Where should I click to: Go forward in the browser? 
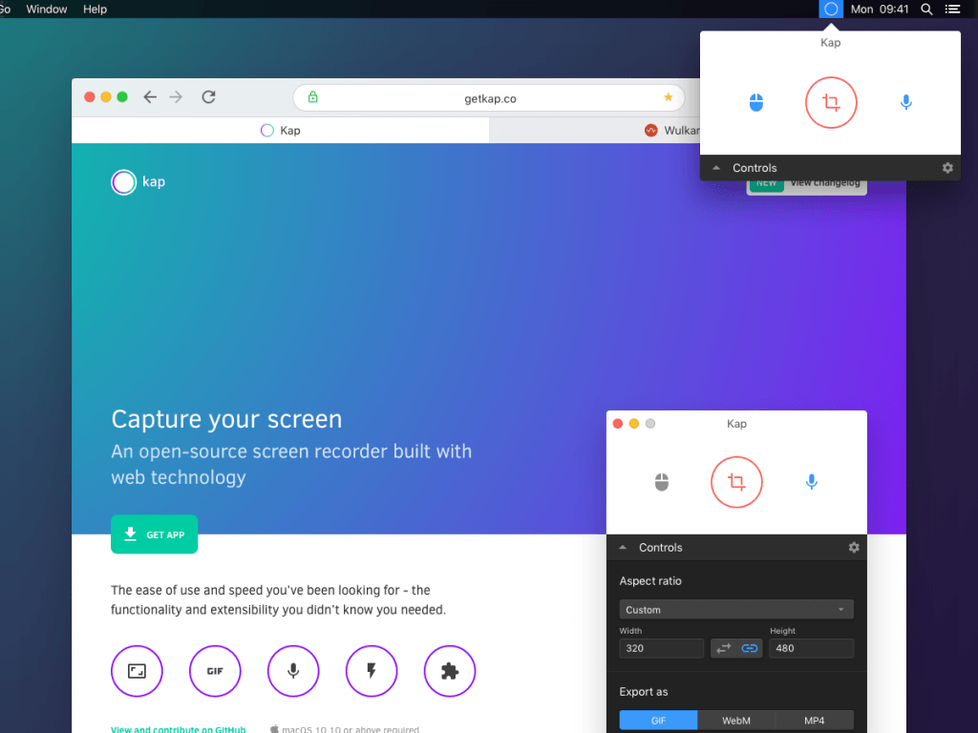[x=176, y=96]
